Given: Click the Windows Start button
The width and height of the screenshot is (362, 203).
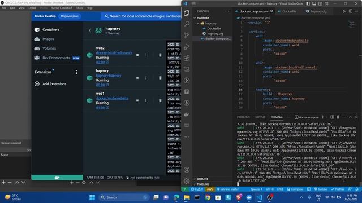Looking at the screenshot, I should 92,197.
